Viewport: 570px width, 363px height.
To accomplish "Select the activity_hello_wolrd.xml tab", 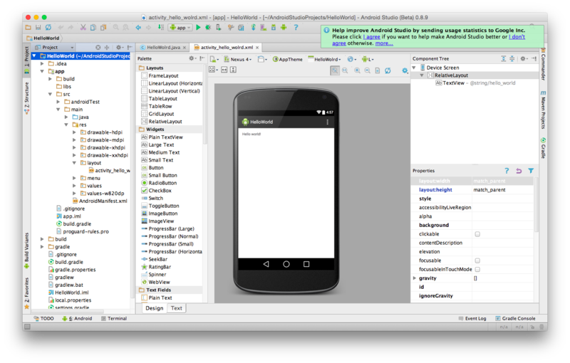I will point(227,48).
